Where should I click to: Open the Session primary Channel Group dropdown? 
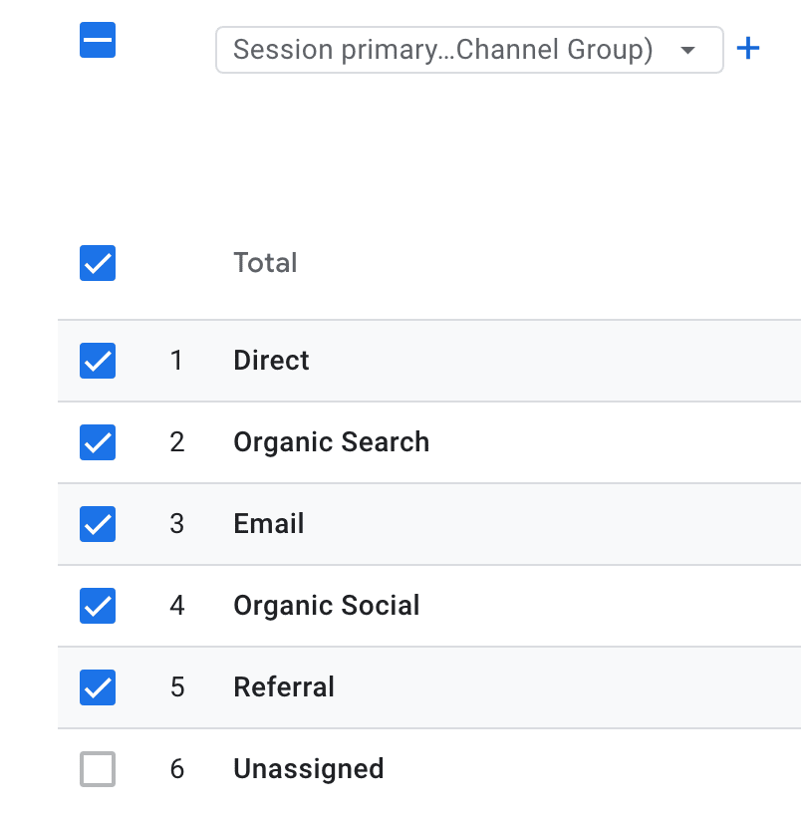[x=468, y=50]
